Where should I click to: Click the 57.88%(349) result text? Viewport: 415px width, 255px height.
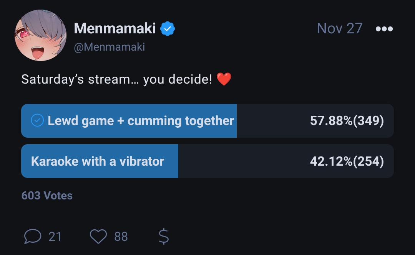347,121
